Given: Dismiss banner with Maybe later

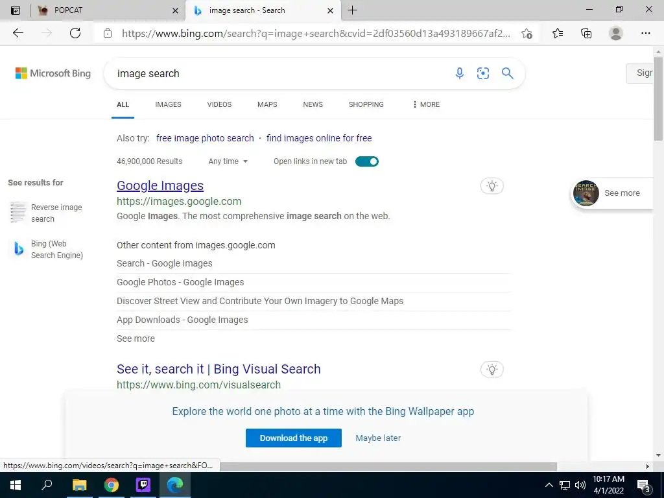Looking at the screenshot, I should click(378, 438).
